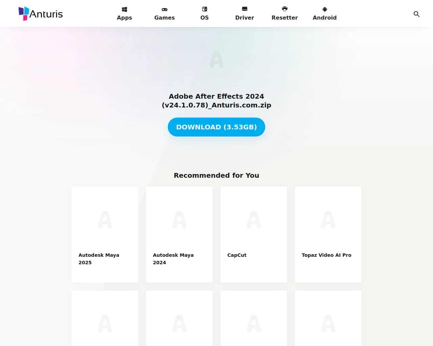Click the robot icon above Android
This screenshot has width=433, height=346.
point(325,9)
